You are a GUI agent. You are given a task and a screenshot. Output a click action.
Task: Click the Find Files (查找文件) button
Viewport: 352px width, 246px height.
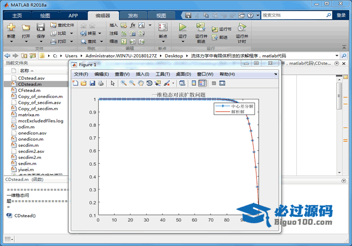pyautogui.click(x=62, y=25)
